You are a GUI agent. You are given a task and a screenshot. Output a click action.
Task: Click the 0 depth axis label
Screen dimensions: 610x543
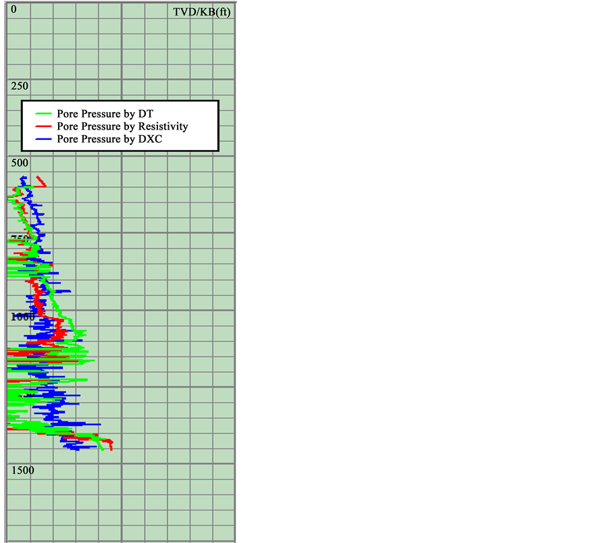coord(14,10)
